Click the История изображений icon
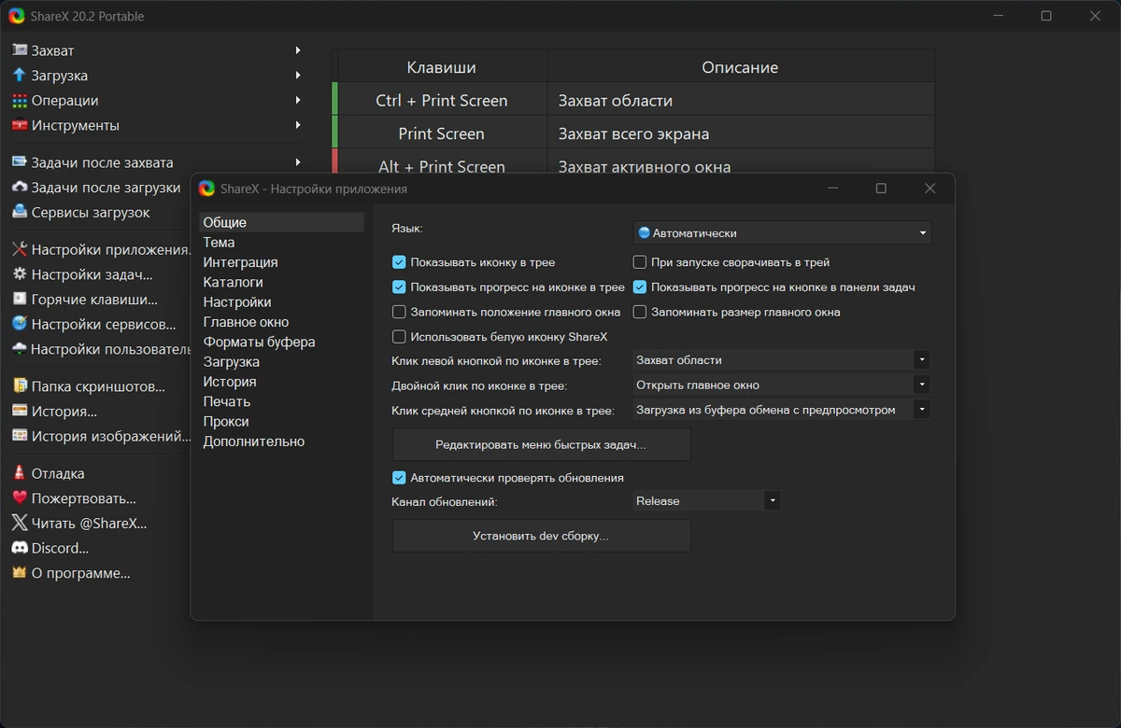1121x728 pixels. coord(19,436)
